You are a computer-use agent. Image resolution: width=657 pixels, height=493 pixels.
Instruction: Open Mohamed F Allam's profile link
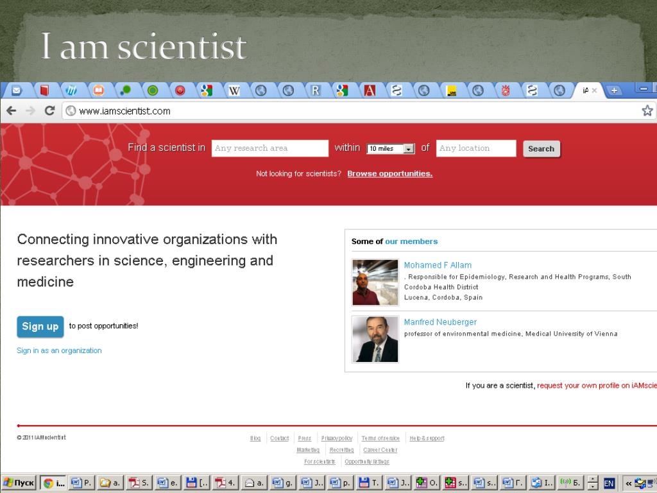(x=438, y=265)
